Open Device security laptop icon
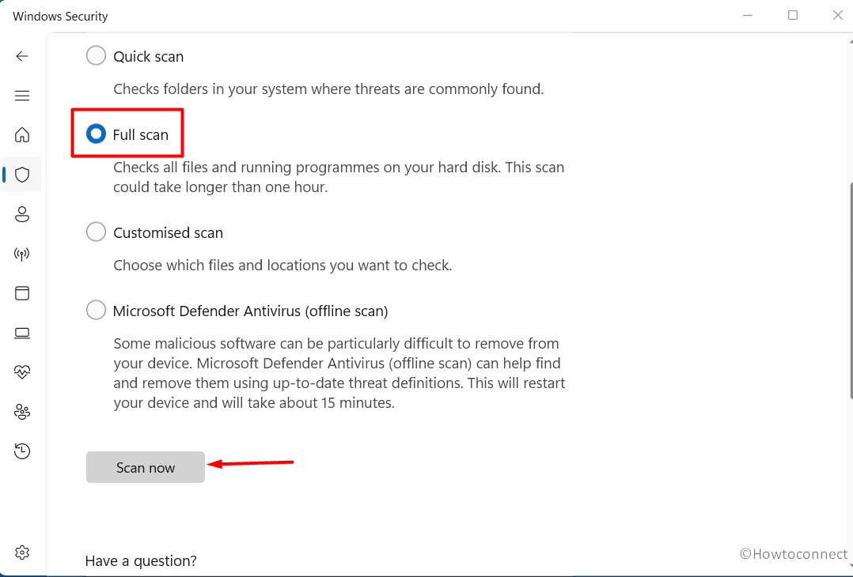The image size is (853, 577). [22, 333]
